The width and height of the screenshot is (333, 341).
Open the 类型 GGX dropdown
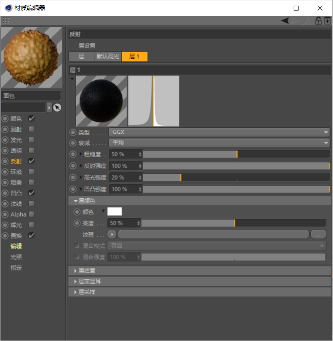[x=219, y=132]
